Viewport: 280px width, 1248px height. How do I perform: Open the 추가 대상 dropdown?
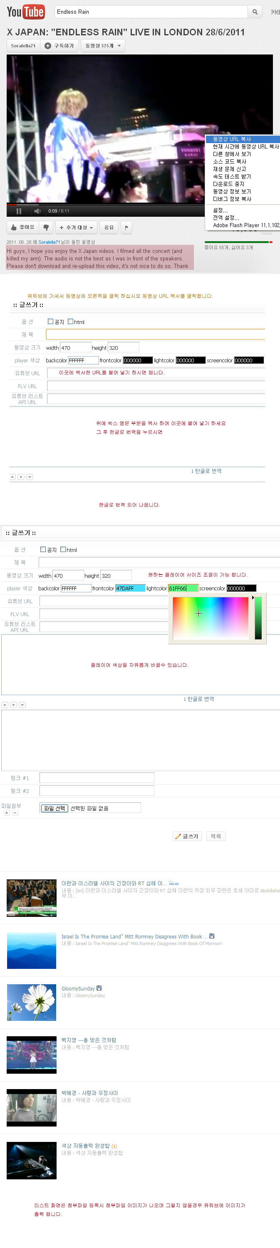(x=77, y=227)
